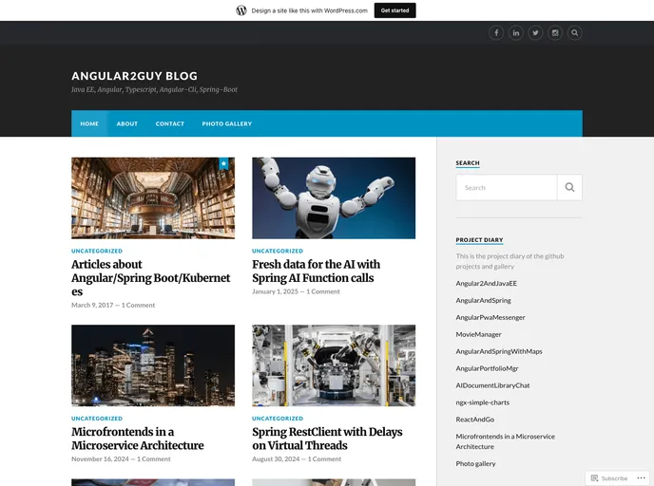Open the white robot photo thumbnail
Viewport: 654px width, 486px height.
click(x=334, y=197)
